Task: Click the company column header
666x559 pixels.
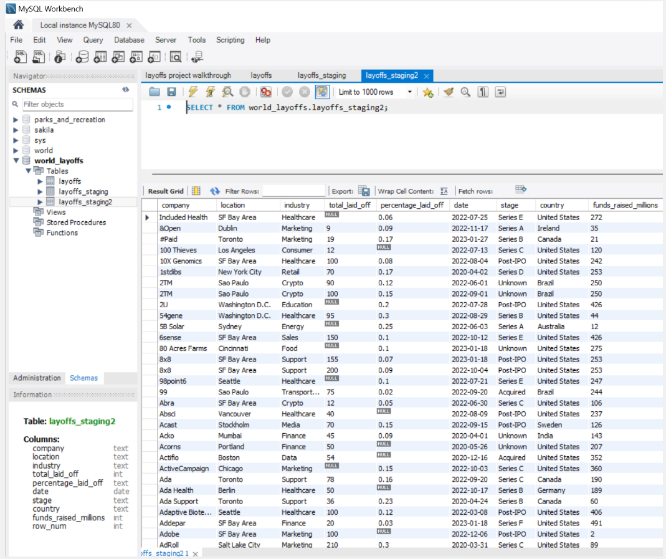Action: pyautogui.click(x=175, y=205)
